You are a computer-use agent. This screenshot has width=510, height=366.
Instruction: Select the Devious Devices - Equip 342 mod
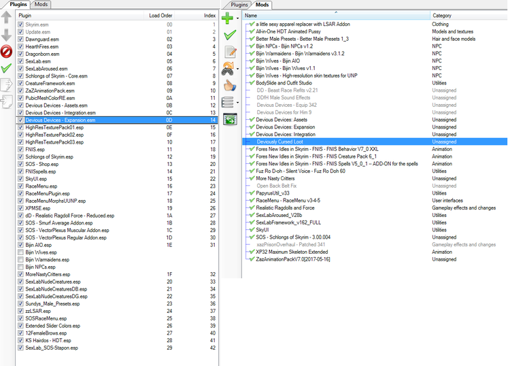pos(286,105)
